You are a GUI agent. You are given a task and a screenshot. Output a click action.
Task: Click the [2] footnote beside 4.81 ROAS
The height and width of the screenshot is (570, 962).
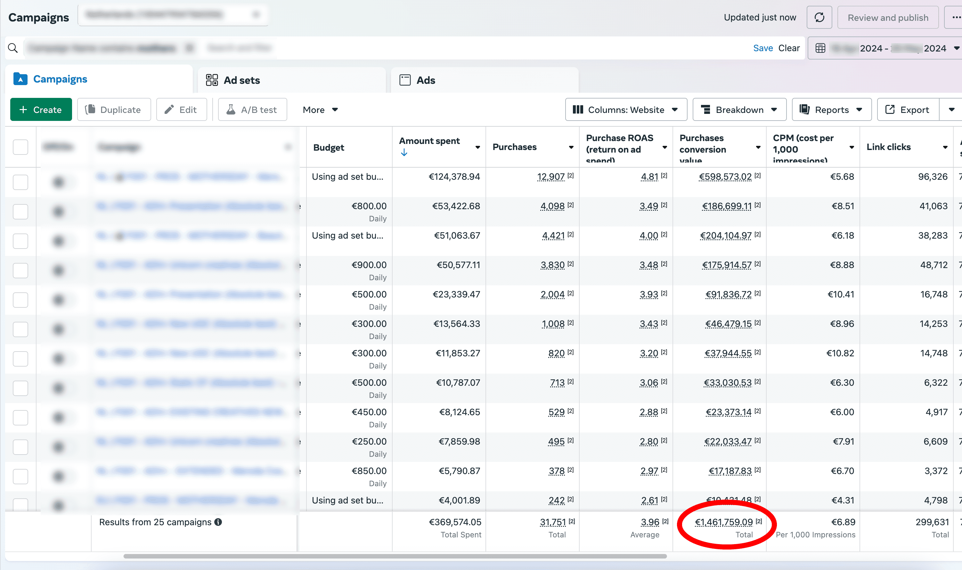[x=664, y=176]
